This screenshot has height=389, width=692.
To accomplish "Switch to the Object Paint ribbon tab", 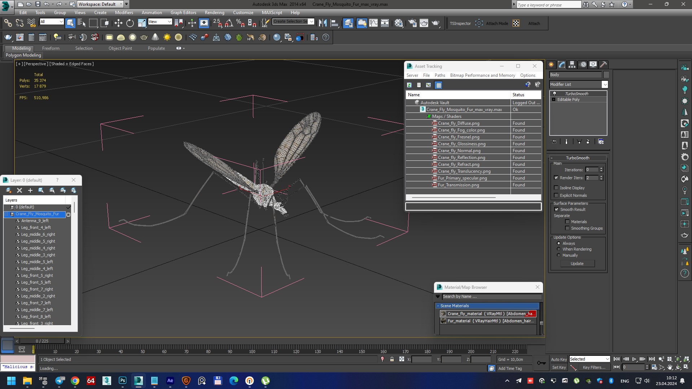I will coord(120,48).
